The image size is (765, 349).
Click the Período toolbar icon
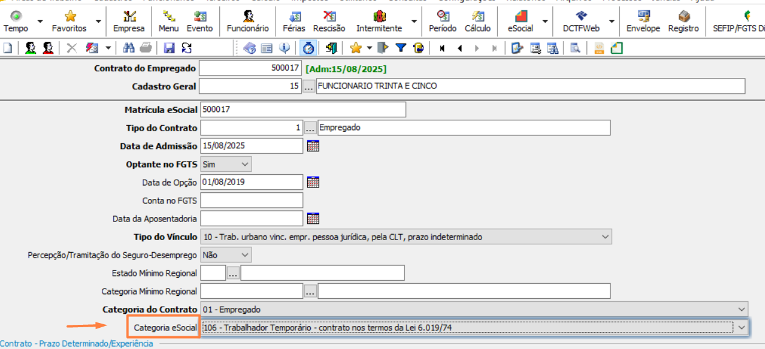coord(442,21)
